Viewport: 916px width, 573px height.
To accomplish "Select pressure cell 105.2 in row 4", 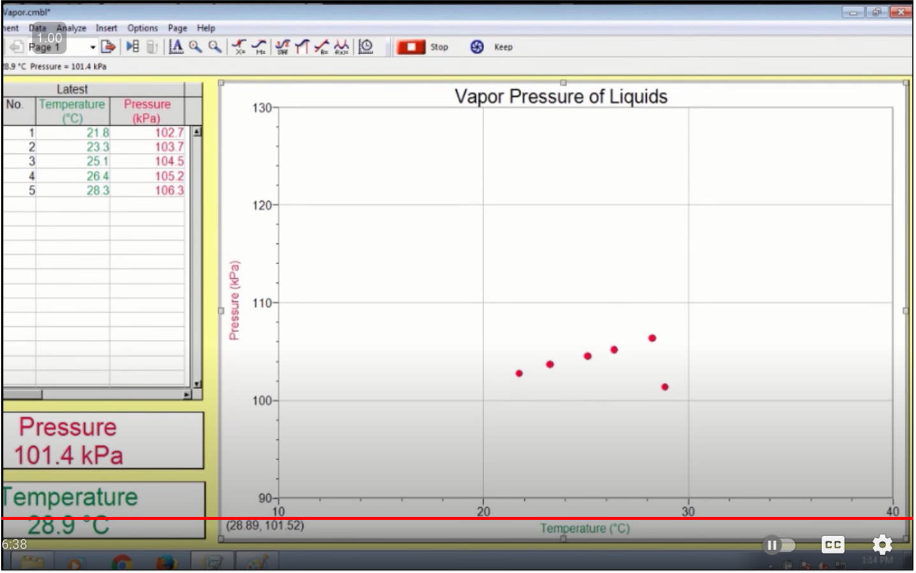I will click(x=147, y=176).
